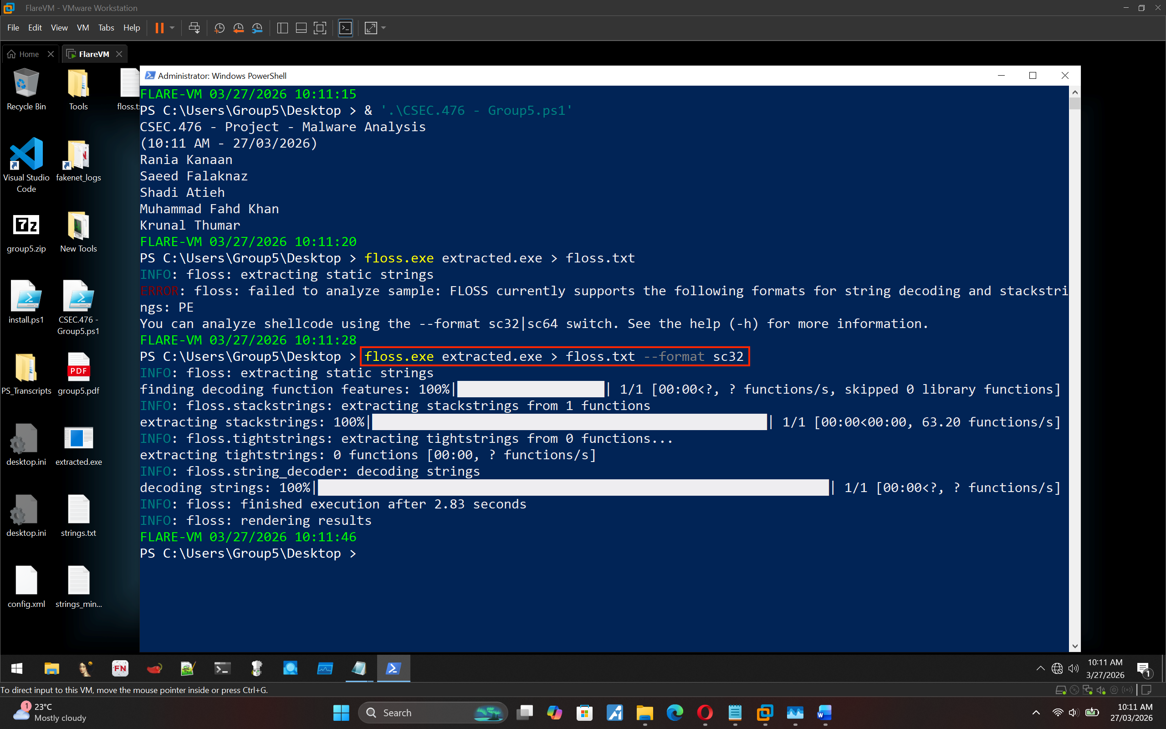Click the weather widget on taskbar

tap(48, 713)
